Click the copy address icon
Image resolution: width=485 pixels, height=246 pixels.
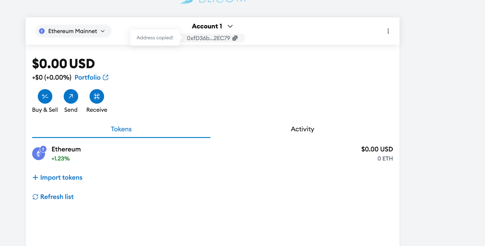(235, 38)
